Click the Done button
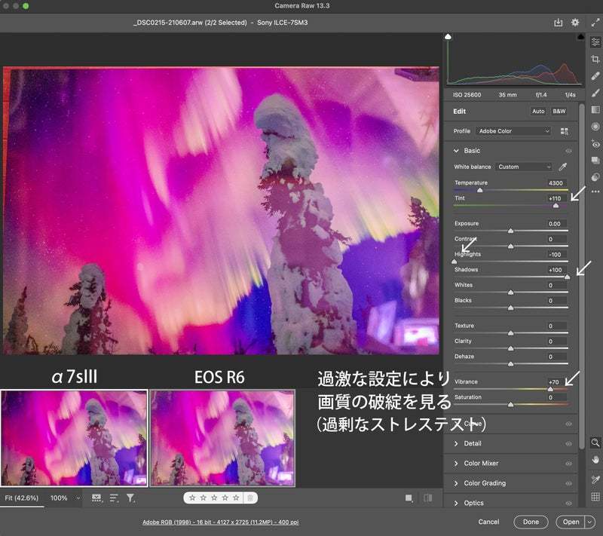The height and width of the screenshot is (536, 603). (531, 522)
